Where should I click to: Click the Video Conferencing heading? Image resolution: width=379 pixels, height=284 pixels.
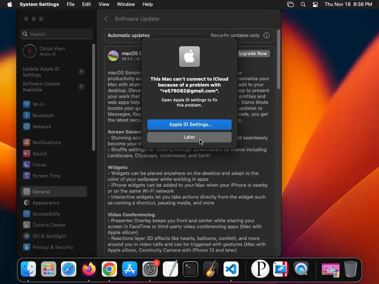coord(131,214)
